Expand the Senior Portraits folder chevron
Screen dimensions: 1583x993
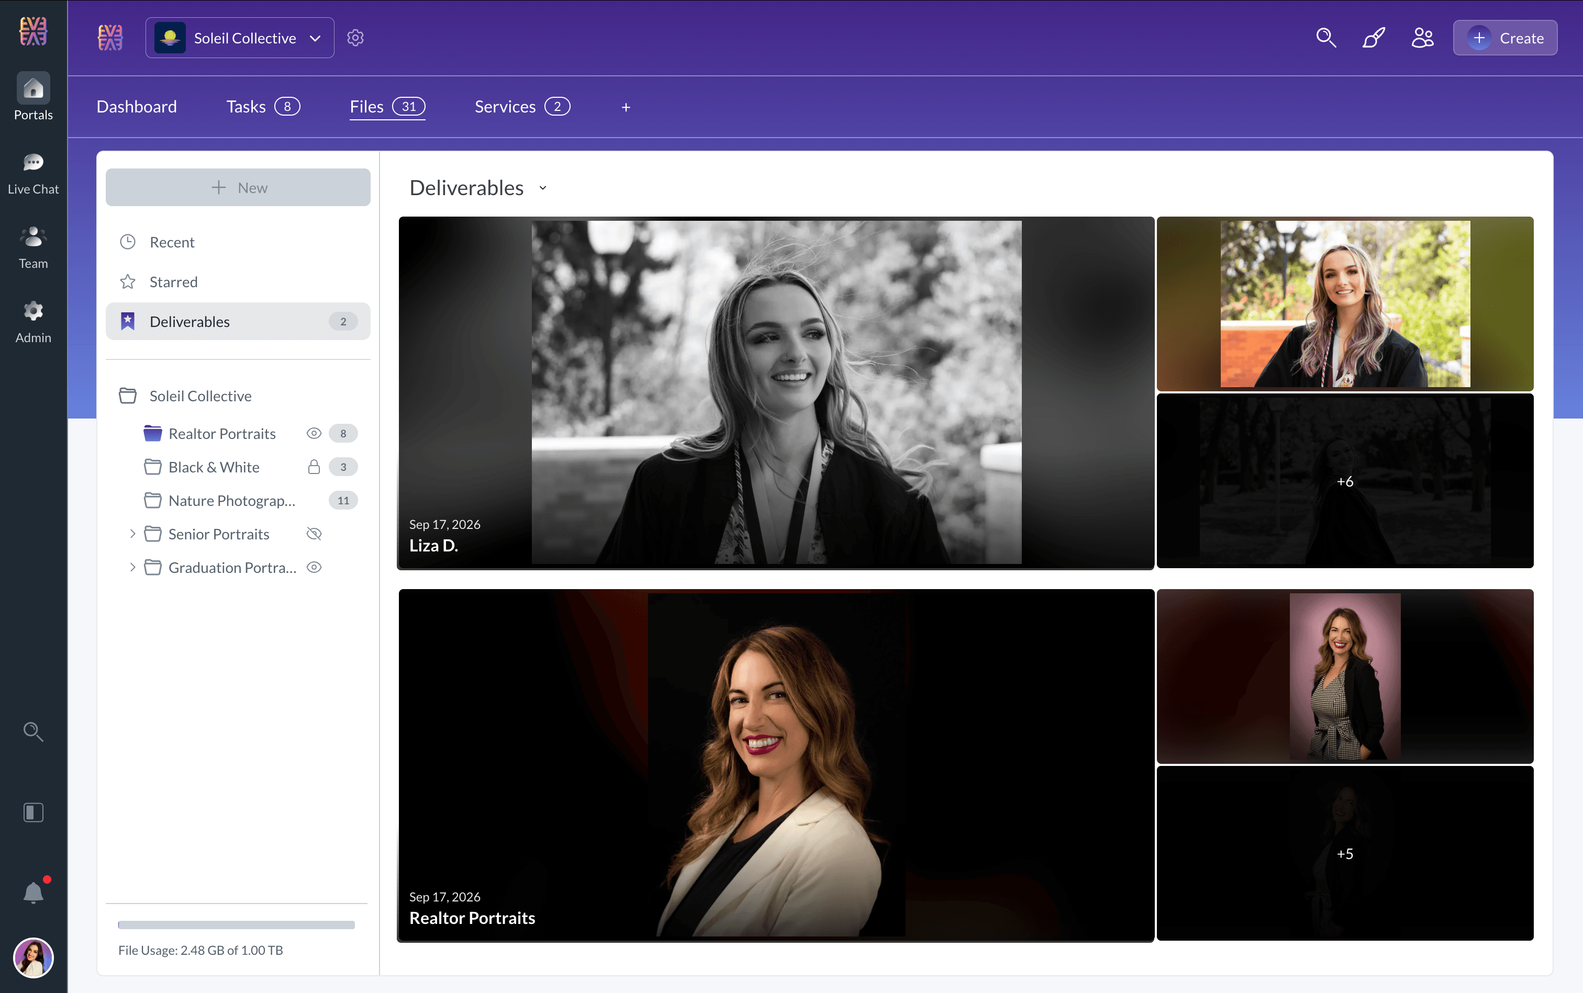pos(132,534)
